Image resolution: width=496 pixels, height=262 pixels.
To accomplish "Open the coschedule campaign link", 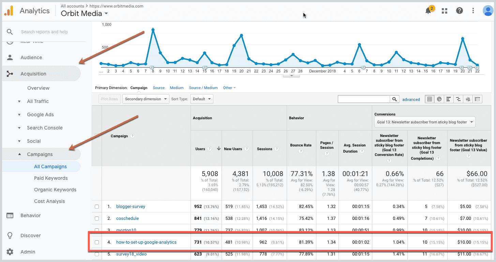I will click(127, 219).
